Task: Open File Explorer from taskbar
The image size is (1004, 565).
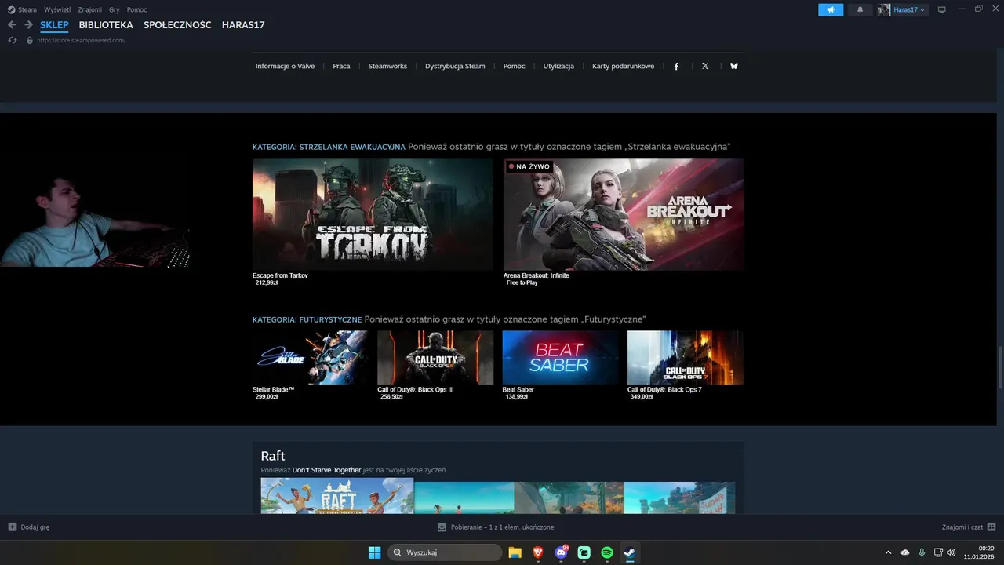Action: click(515, 552)
